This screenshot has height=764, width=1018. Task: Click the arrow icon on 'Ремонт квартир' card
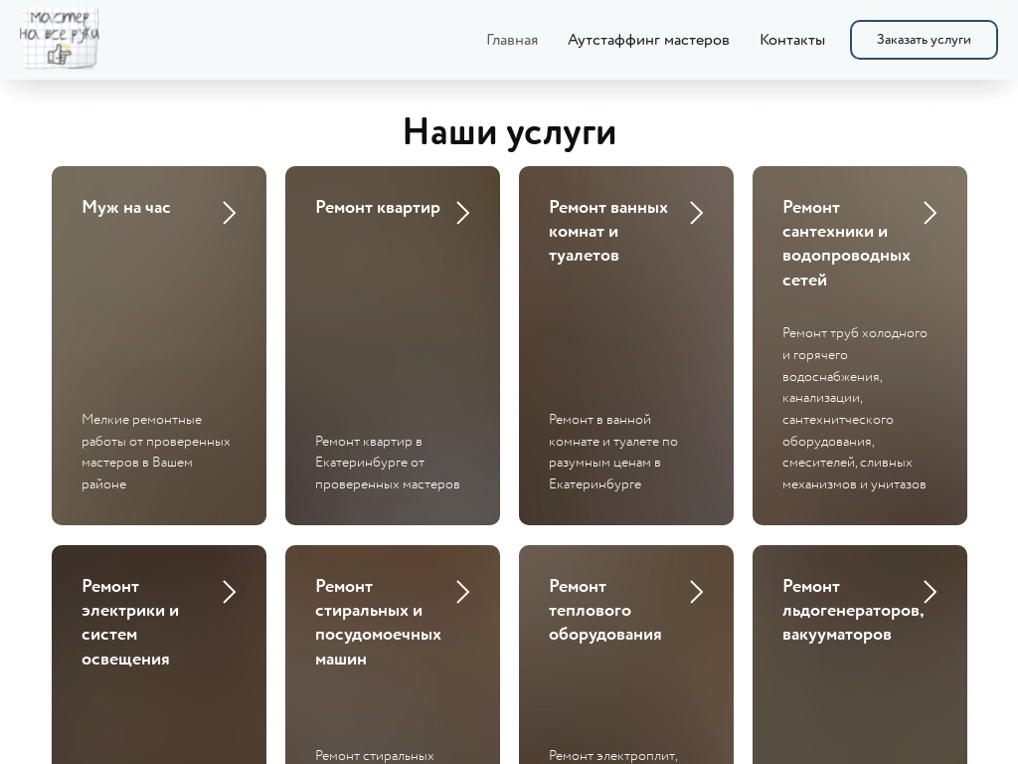pyautogui.click(x=463, y=213)
